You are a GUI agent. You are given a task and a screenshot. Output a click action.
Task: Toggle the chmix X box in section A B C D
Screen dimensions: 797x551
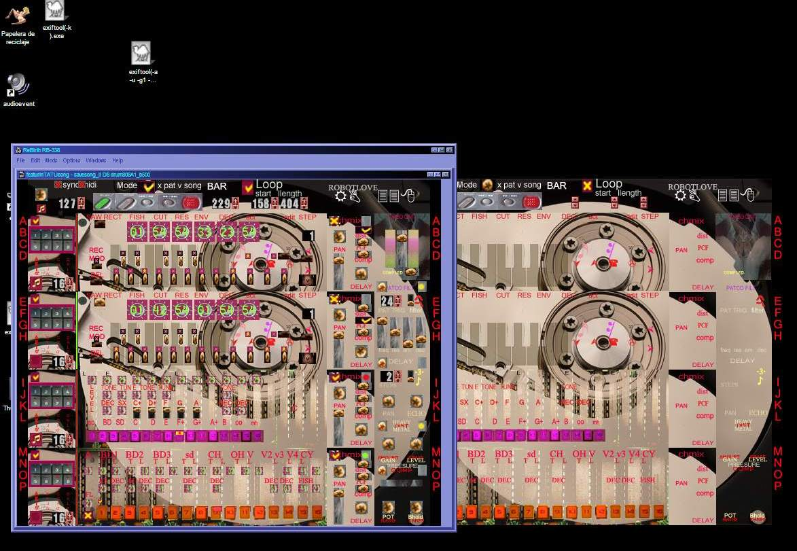tap(334, 221)
